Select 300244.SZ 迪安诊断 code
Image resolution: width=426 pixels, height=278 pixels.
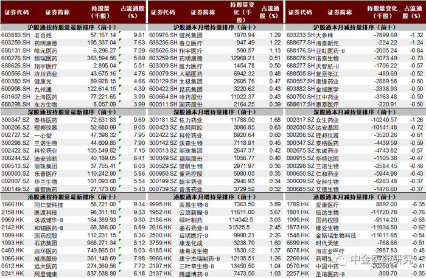[15, 158]
